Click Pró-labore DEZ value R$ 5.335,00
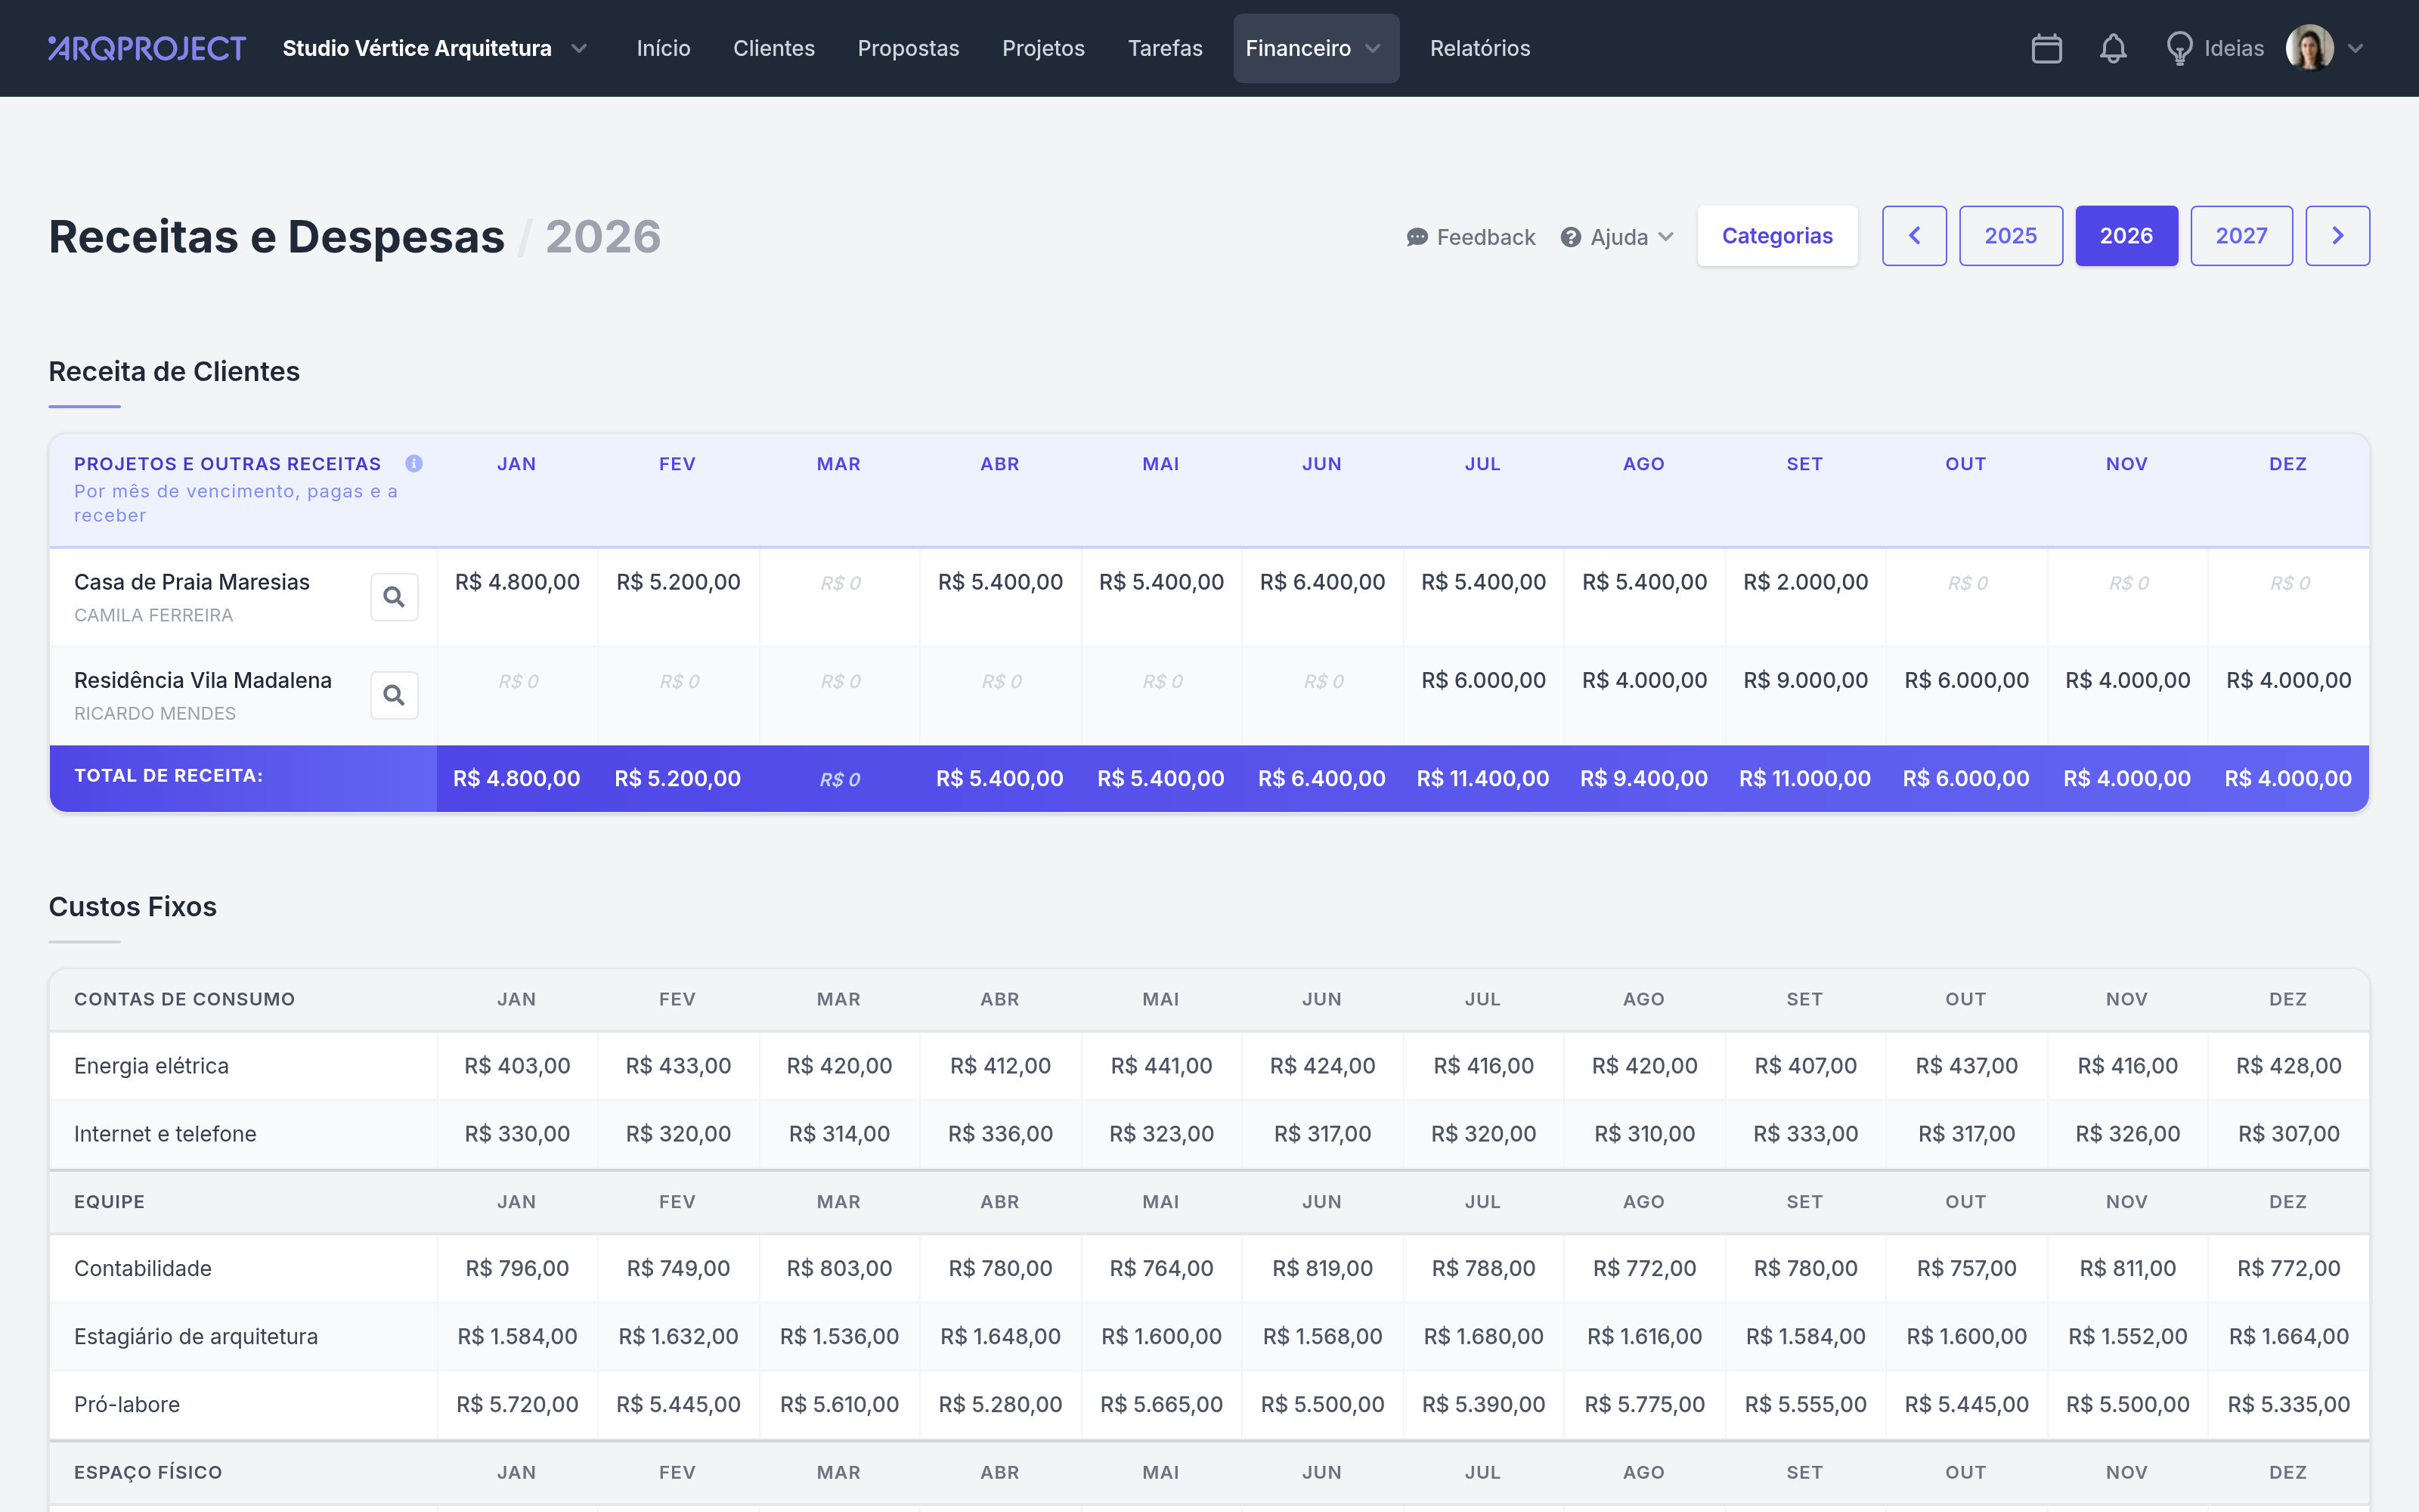This screenshot has width=2419, height=1512. 2288,1404
